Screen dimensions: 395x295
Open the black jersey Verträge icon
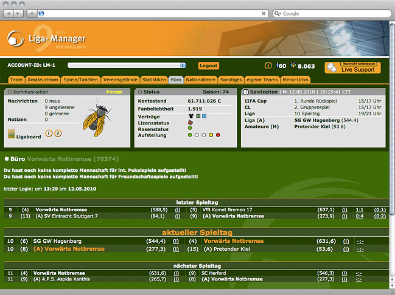tap(191, 116)
